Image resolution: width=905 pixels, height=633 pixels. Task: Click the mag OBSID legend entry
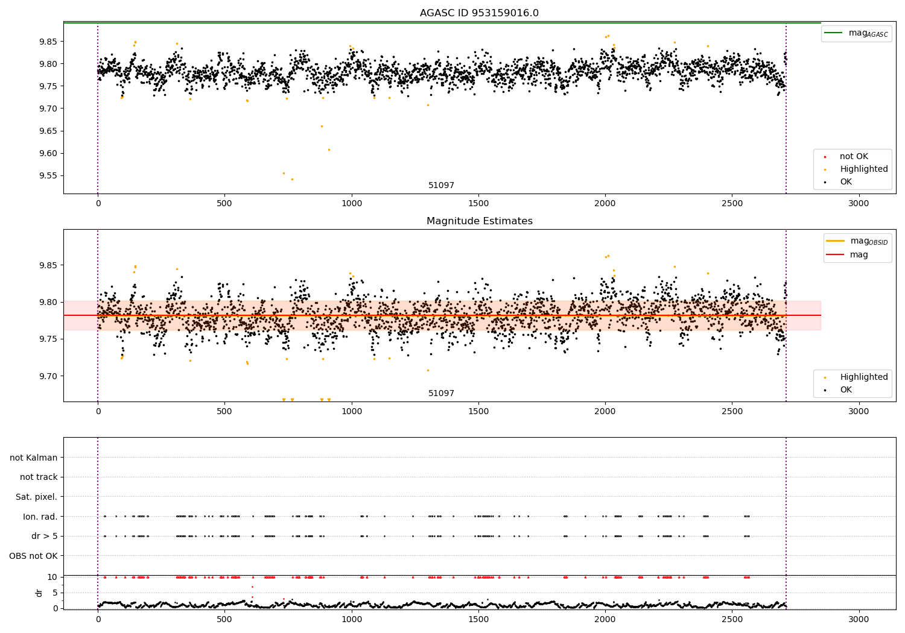pyautogui.click(x=857, y=241)
